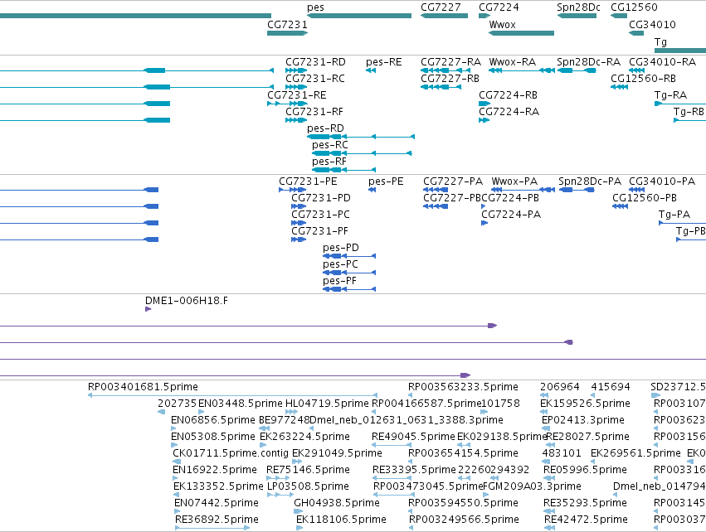Click EST EN06856.5prime
706x532 pixels.
point(213,420)
